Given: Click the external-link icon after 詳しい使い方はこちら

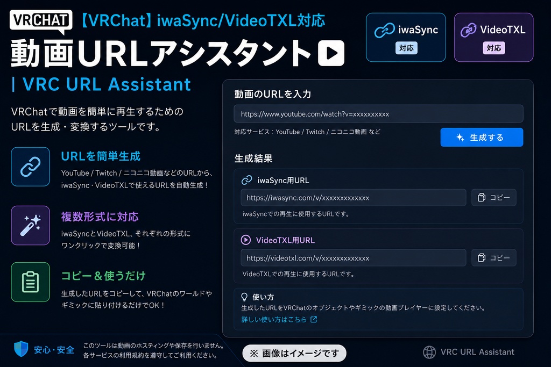Looking at the screenshot, I should [314, 319].
